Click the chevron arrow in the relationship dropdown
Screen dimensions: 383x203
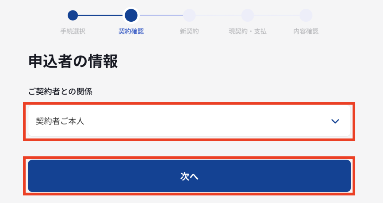pyautogui.click(x=335, y=121)
